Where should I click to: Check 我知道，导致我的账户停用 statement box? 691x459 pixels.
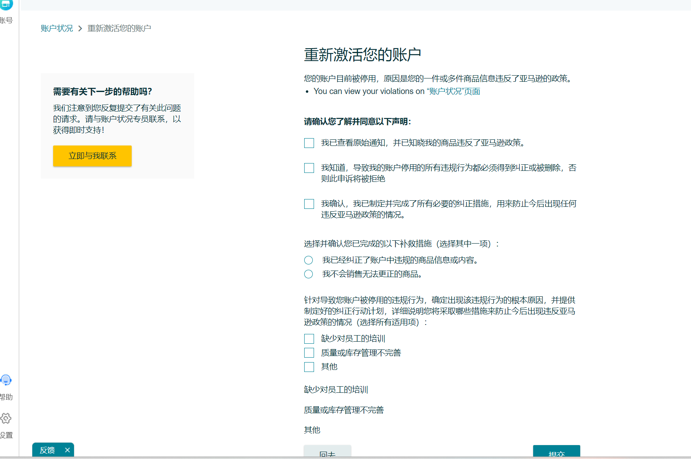309,168
